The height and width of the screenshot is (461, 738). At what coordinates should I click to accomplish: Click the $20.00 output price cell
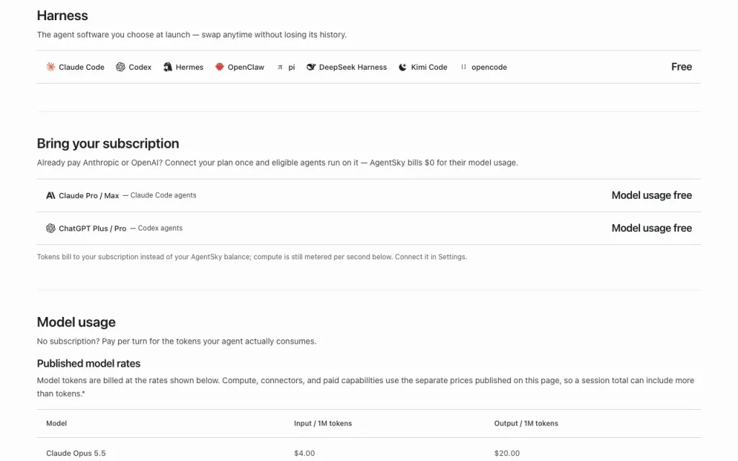pyautogui.click(x=507, y=454)
